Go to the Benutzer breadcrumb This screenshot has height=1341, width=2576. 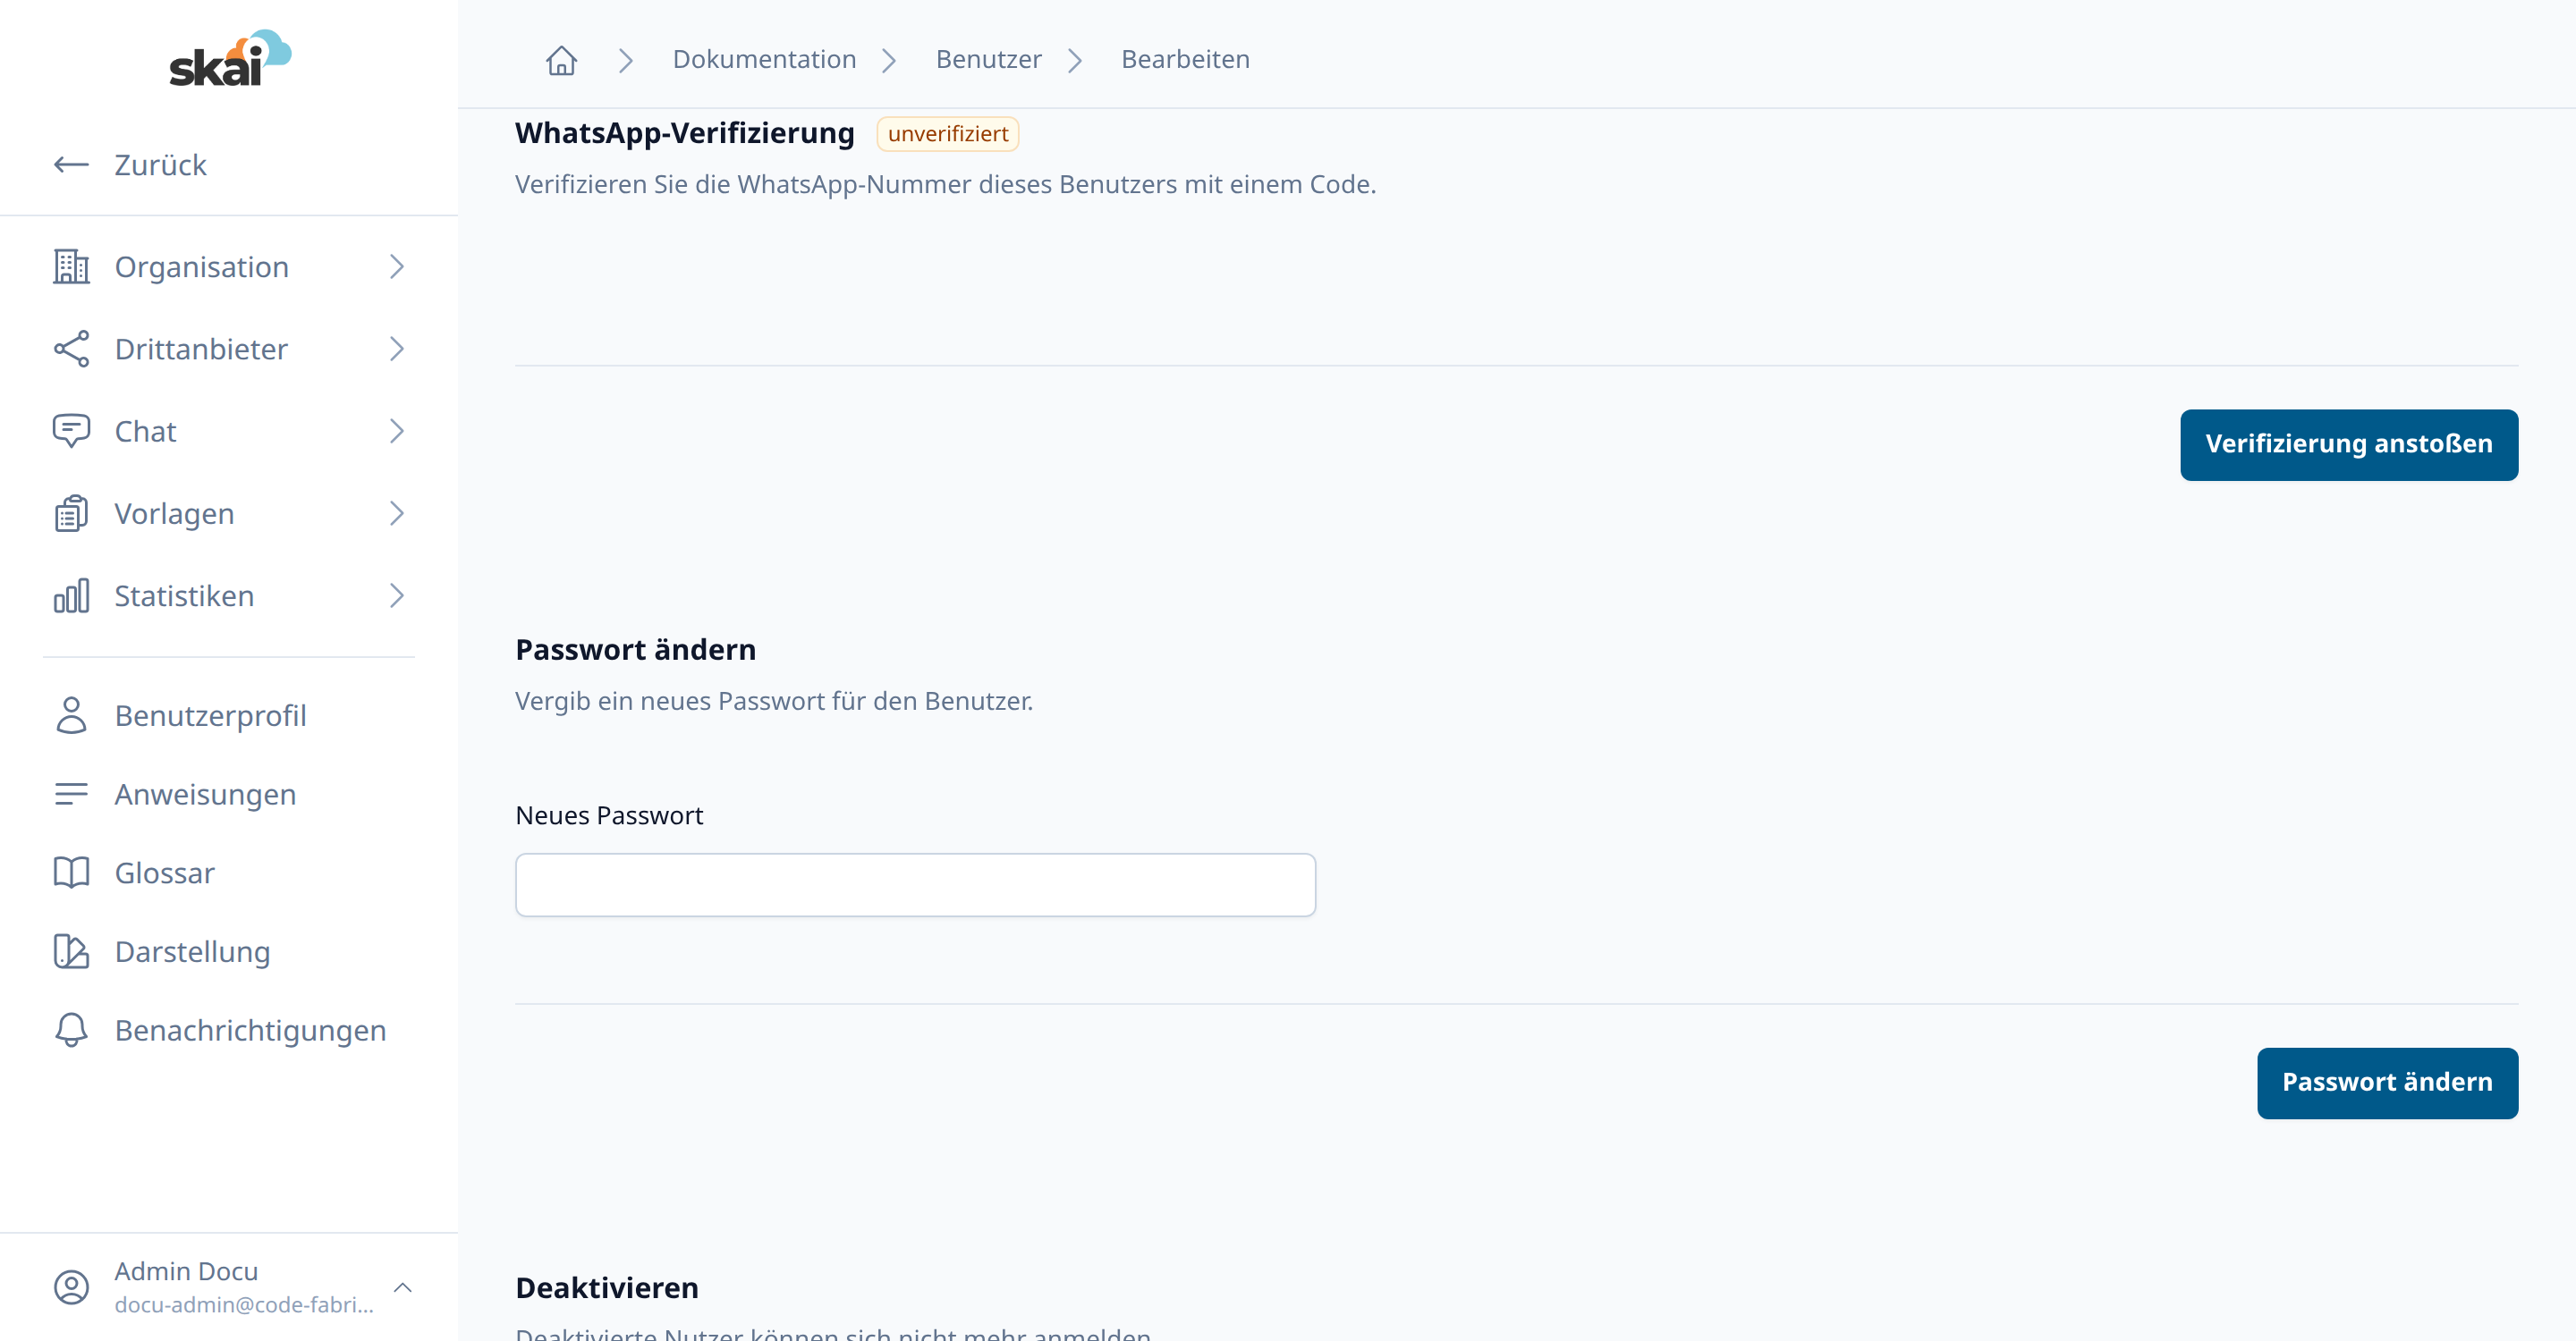point(988,60)
